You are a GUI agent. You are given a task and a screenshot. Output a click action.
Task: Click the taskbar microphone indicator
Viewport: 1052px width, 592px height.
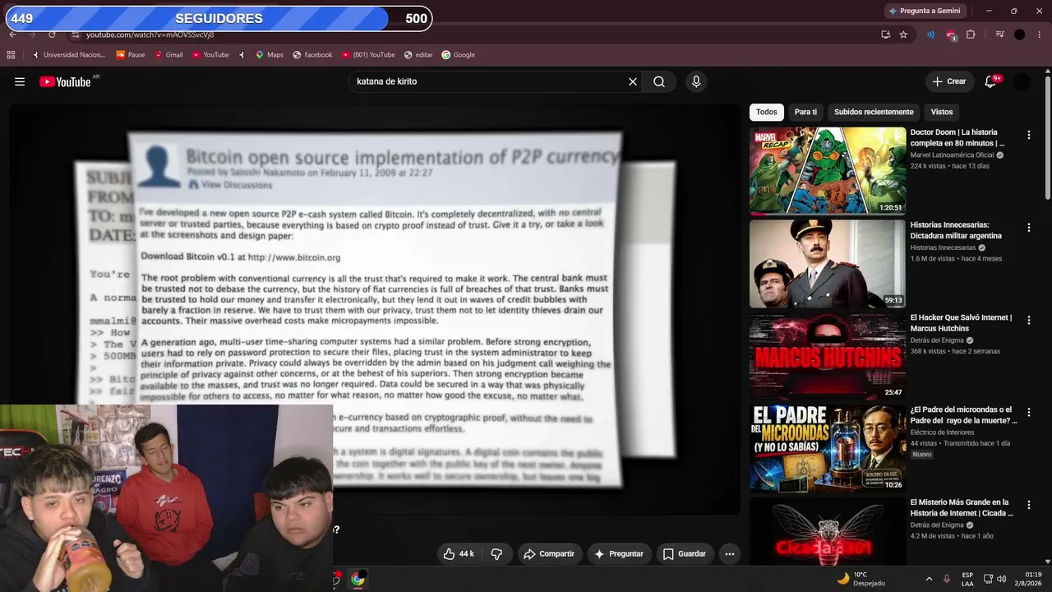(x=947, y=579)
